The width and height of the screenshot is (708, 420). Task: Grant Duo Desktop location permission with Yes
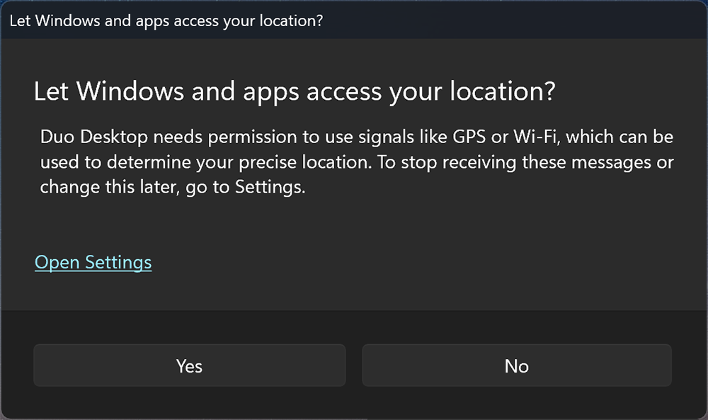click(x=188, y=365)
